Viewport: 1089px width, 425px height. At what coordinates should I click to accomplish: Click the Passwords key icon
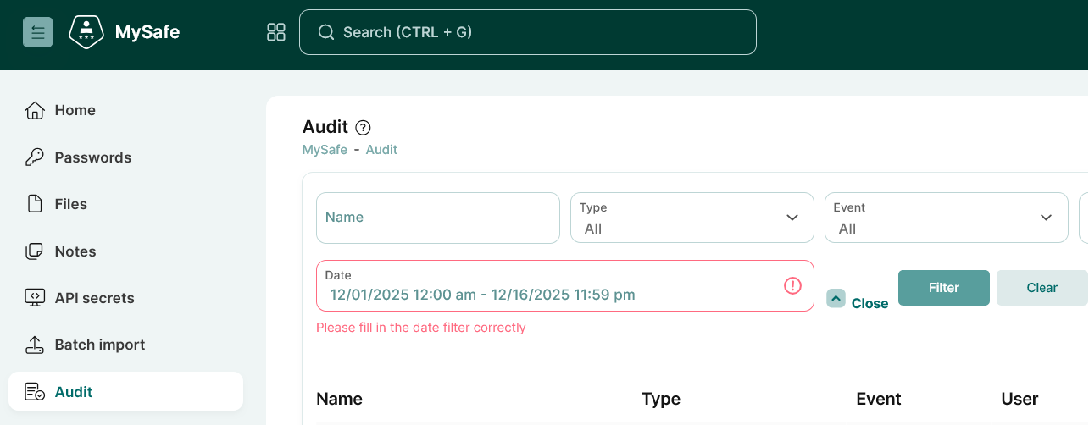coord(35,157)
